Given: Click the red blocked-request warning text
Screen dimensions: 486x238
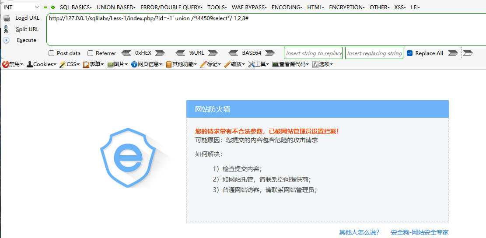Looking at the screenshot, I should coord(267,131).
